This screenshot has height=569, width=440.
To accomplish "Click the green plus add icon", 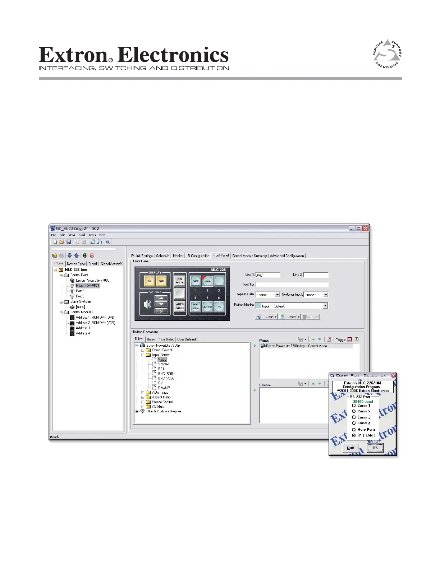I will (85, 255).
